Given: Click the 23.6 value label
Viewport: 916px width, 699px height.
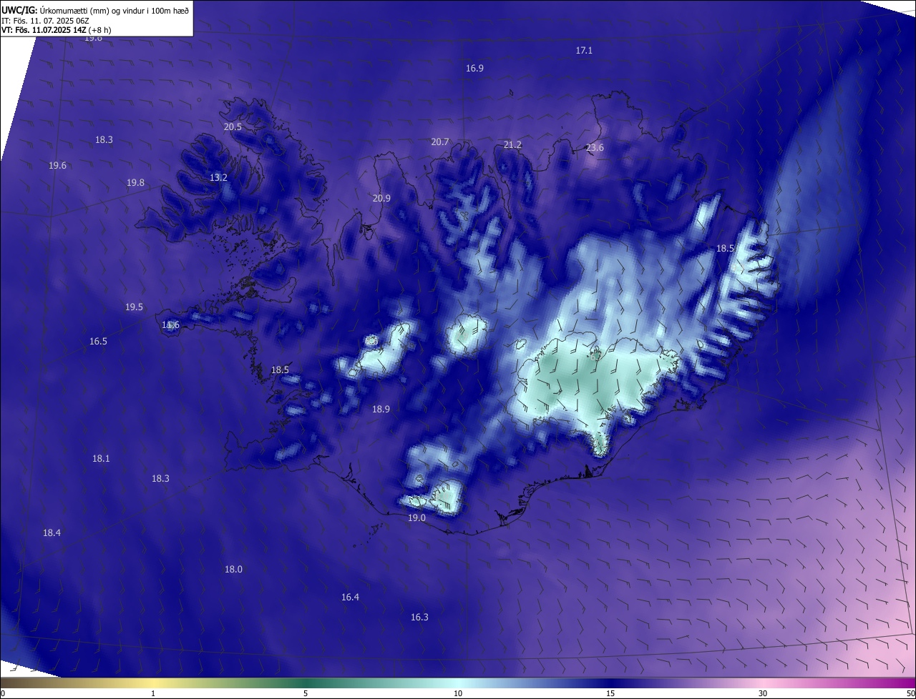Looking at the screenshot, I should point(595,148).
